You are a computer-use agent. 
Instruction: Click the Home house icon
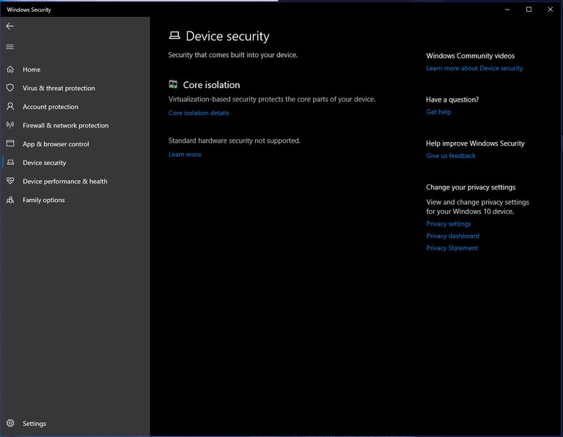(10, 70)
